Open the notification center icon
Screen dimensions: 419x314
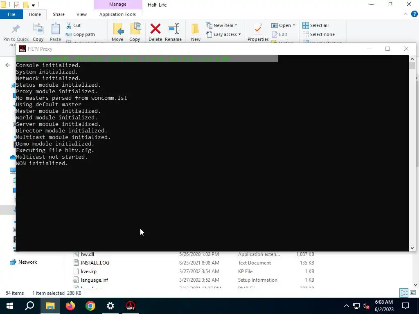coord(405,306)
